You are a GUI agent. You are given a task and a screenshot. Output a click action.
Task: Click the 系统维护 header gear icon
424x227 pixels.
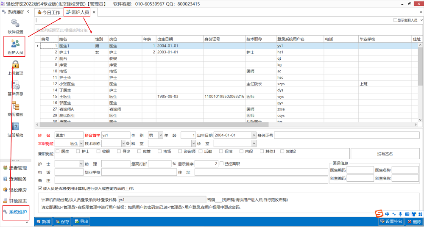[x=4, y=11]
